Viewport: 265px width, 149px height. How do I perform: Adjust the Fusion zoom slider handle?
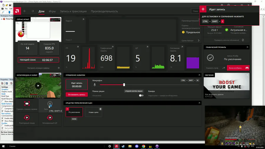click(x=9, y=12)
